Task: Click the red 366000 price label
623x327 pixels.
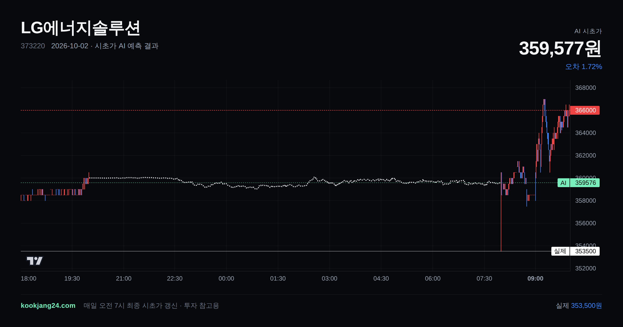Action: click(x=585, y=110)
